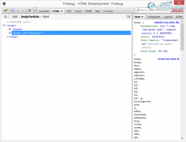Select html in the breadcrumb

pos(46,17)
